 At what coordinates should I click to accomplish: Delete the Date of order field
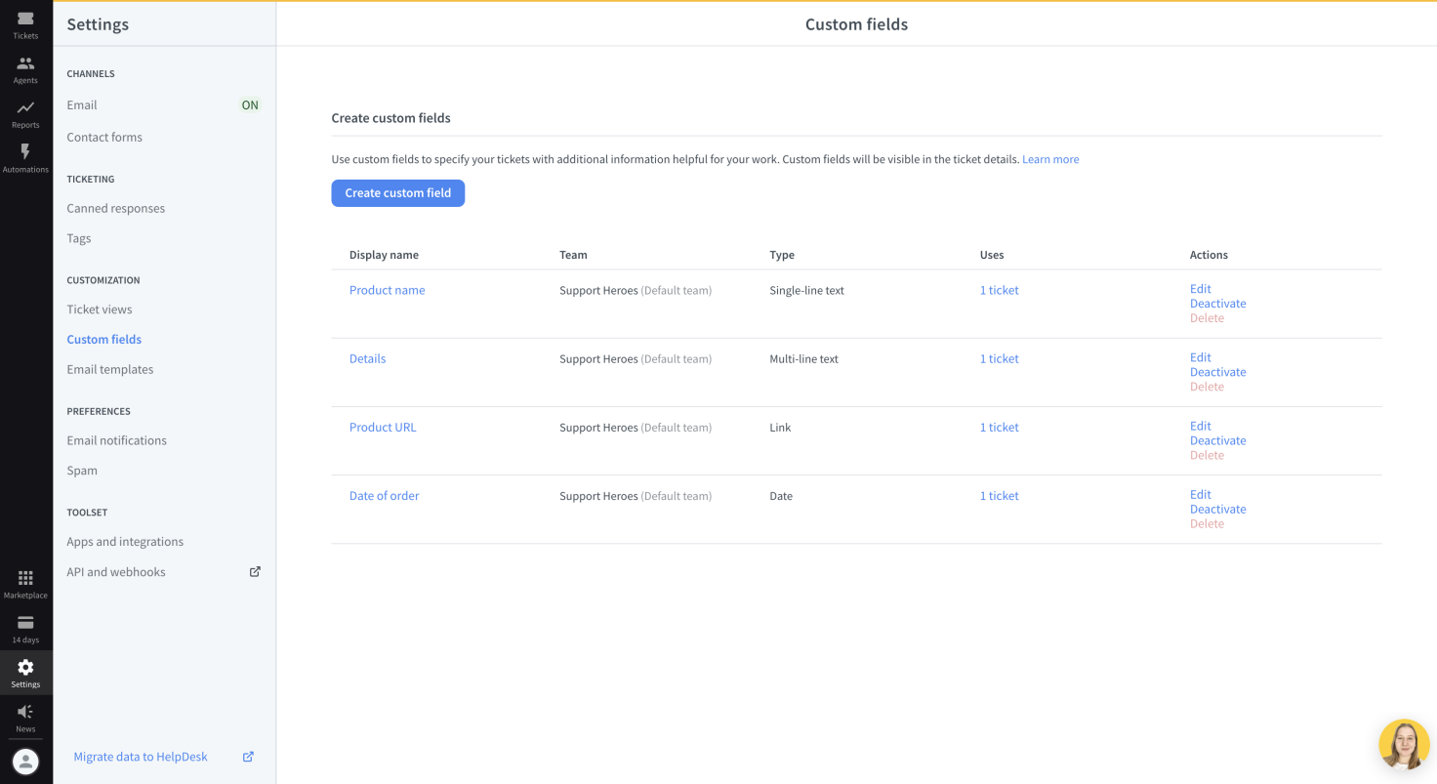click(x=1207, y=523)
